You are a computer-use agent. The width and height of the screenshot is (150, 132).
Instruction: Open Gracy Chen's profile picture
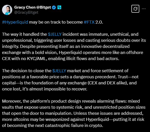click(7, 10)
